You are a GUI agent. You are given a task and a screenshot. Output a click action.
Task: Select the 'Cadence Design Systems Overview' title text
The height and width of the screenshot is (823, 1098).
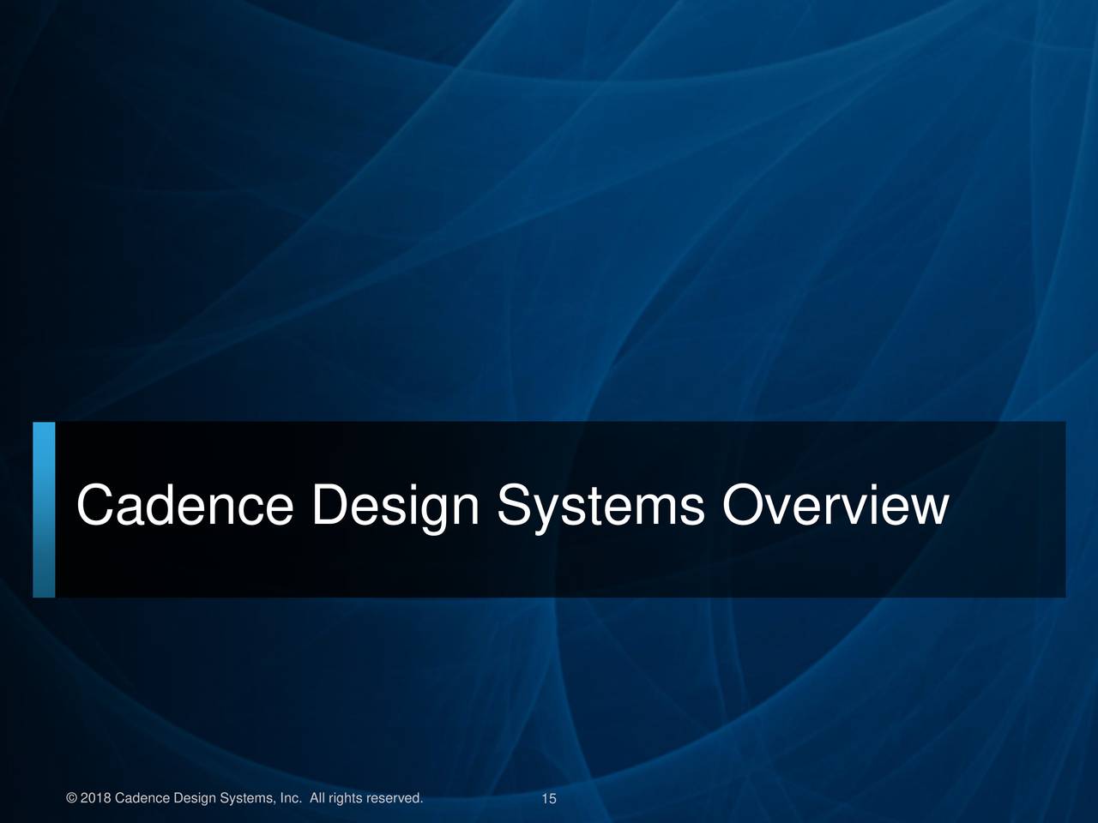click(x=513, y=508)
